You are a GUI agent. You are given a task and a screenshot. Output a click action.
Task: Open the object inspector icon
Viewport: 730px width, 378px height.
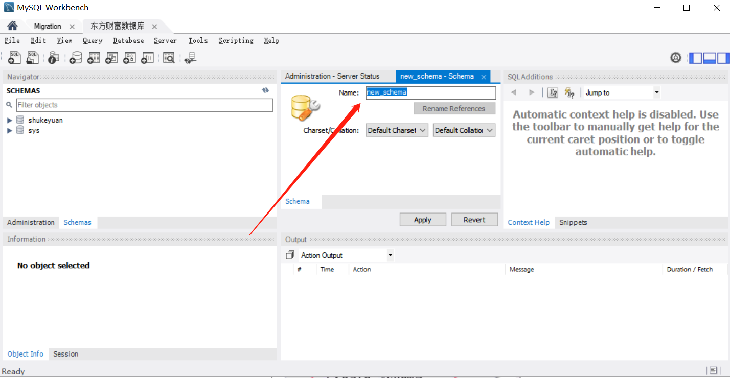click(x=54, y=58)
